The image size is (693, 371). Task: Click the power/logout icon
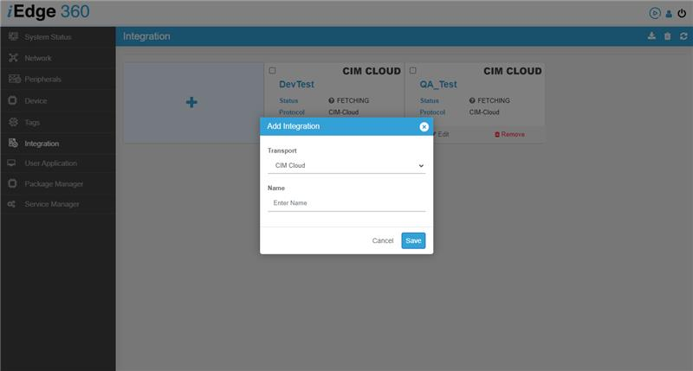click(682, 13)
